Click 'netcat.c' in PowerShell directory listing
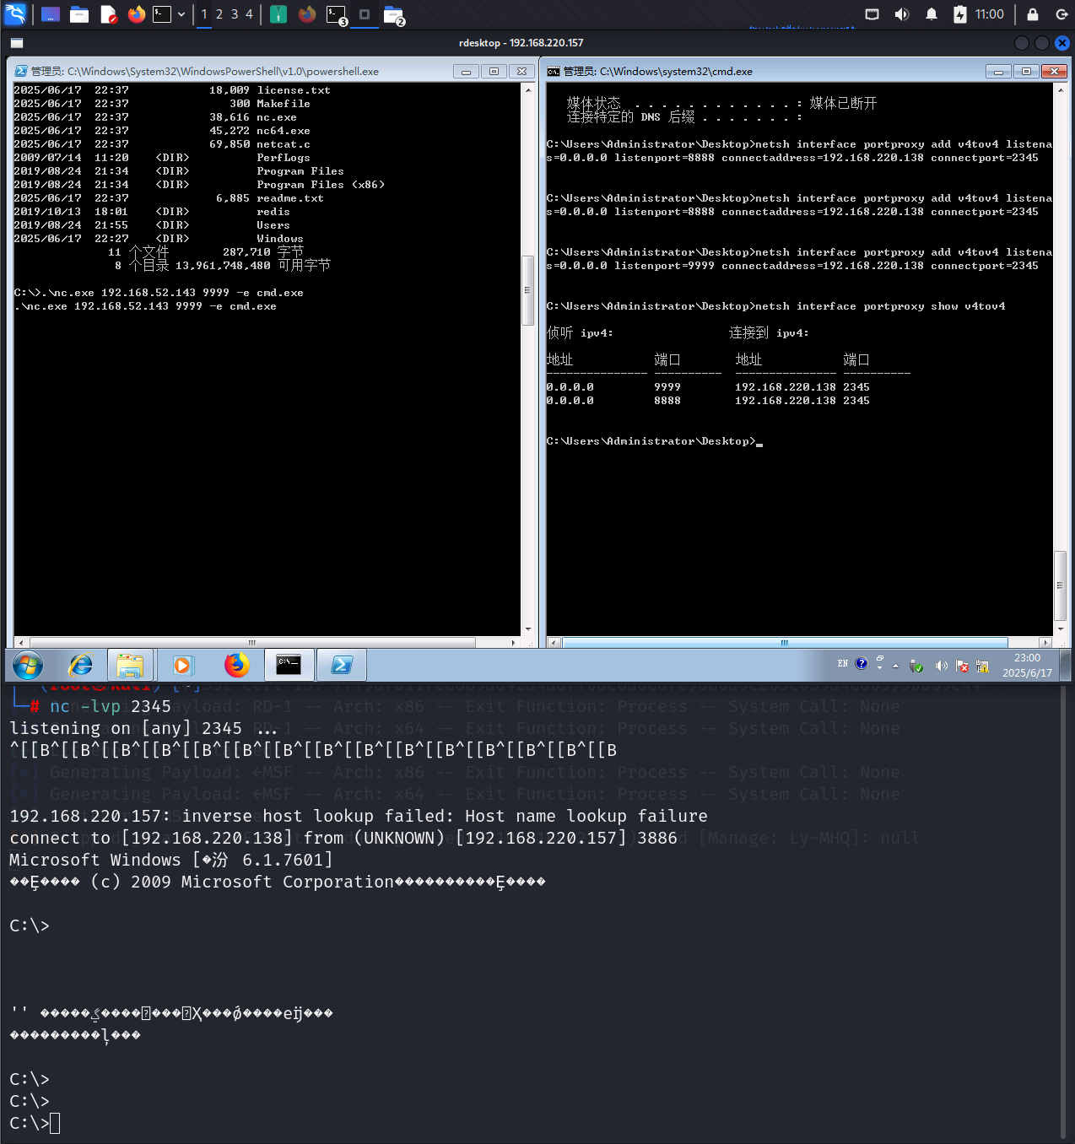The height and width of the screenshot is (1144, 1075). [284, 144]
